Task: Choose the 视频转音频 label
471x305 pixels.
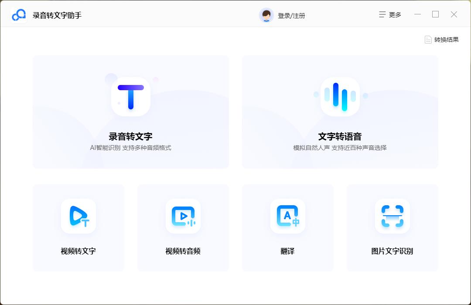Action: (x=183, y=251)
